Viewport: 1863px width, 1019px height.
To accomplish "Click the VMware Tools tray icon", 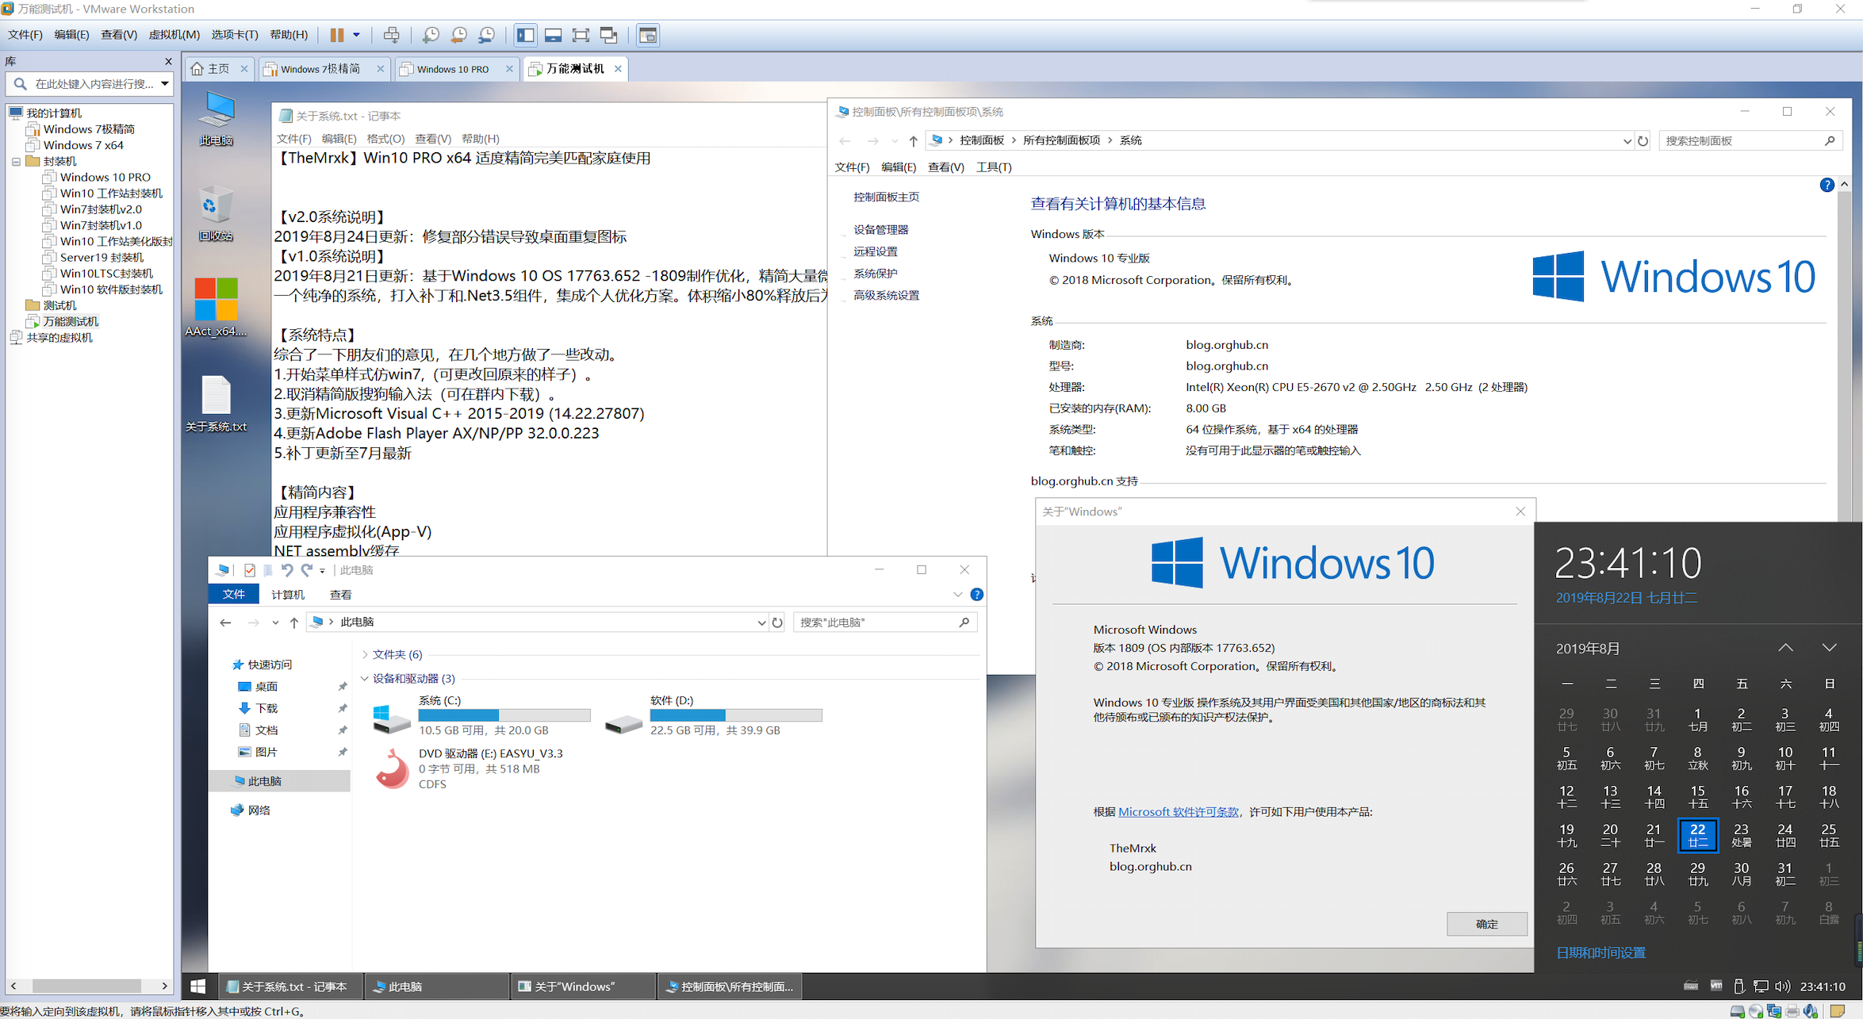I will click(1716, 986).
